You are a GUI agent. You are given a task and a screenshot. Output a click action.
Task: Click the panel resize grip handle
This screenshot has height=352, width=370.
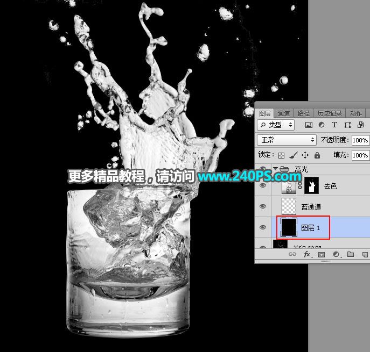(x=326, y=261)
